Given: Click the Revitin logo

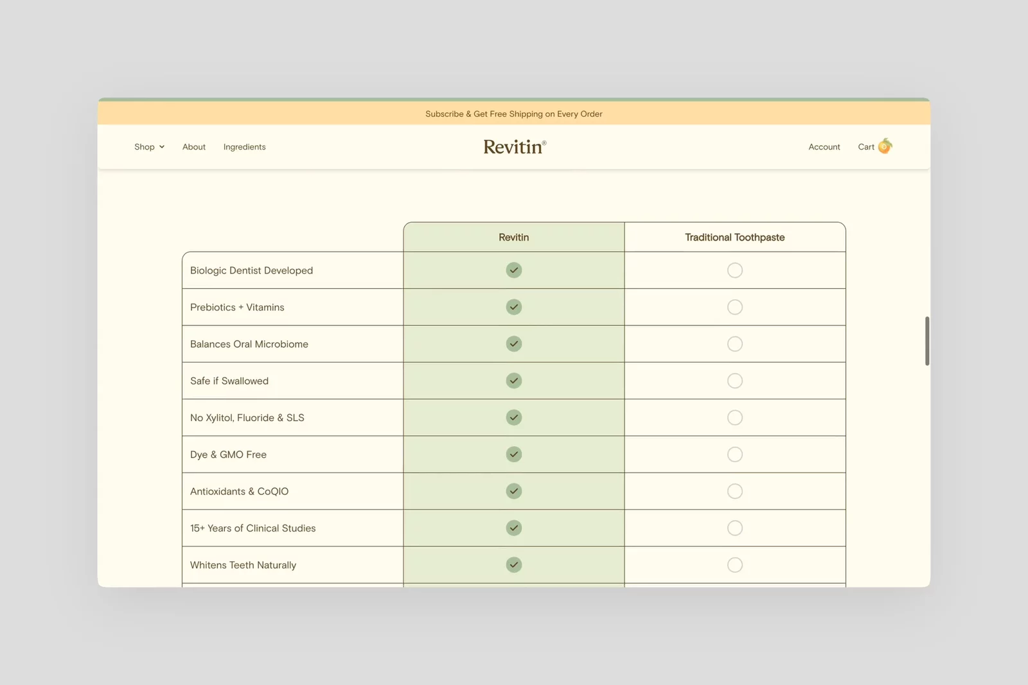Looking at the screenshot, I should (x=515, y=147).
